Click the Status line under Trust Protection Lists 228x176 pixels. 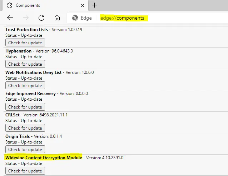[x=24, y=35]
